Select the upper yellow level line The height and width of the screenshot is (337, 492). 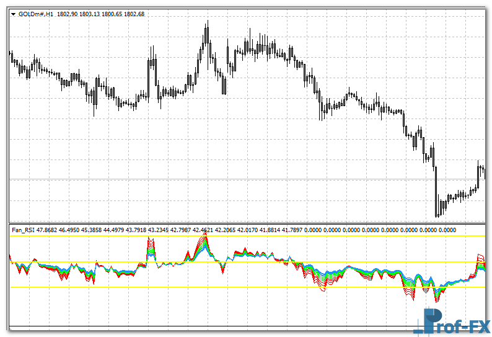[248, 236]
